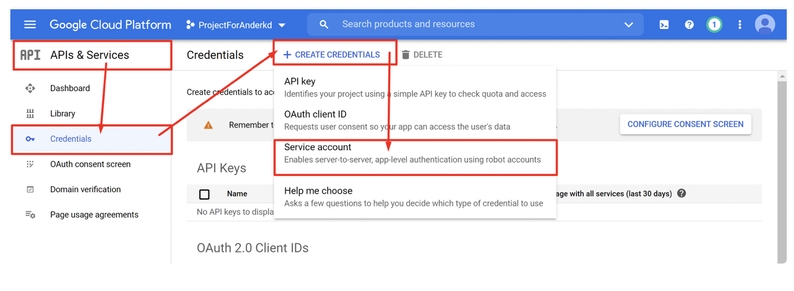Screen dimensions: 794x291
Task: Select Service account from the menu
Action: tap(318, 148)
